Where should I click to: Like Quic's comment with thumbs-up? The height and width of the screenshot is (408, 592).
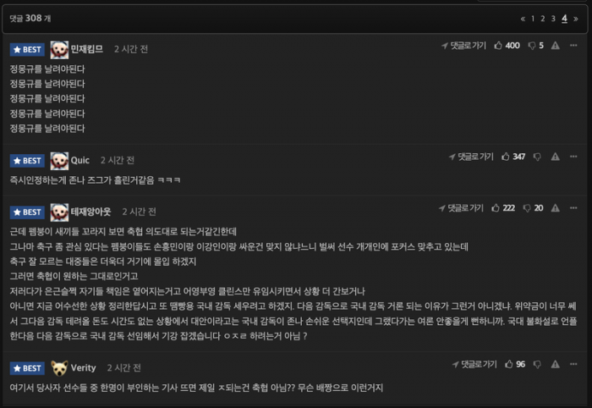pyautogui.click(x=506, y=157)
